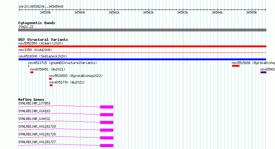Click the 34544k ruler position
The image size is (275, 149).
coord(217,12)
